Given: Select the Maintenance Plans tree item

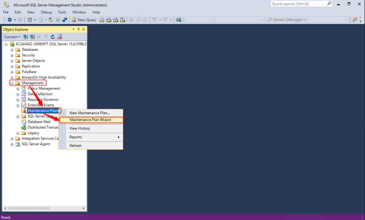Looking at the screenshot, I should [x=43, y=111].
